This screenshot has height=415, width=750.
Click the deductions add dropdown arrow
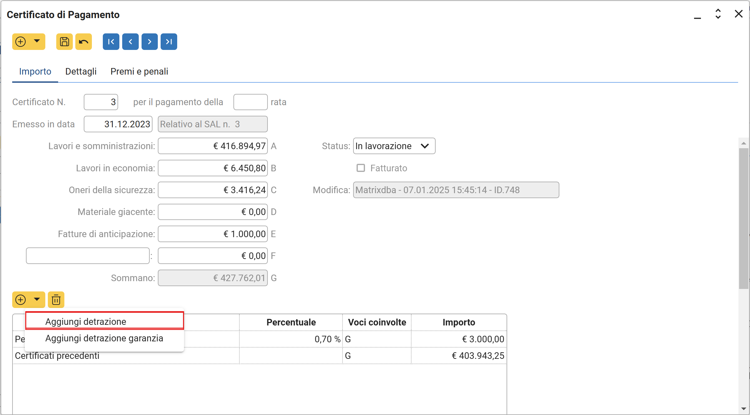point(37,299)
